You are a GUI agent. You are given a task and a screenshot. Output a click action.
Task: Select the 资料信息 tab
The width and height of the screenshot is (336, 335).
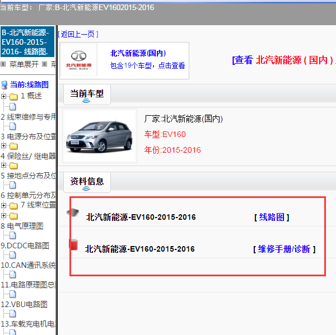click(x=87, y=182)
